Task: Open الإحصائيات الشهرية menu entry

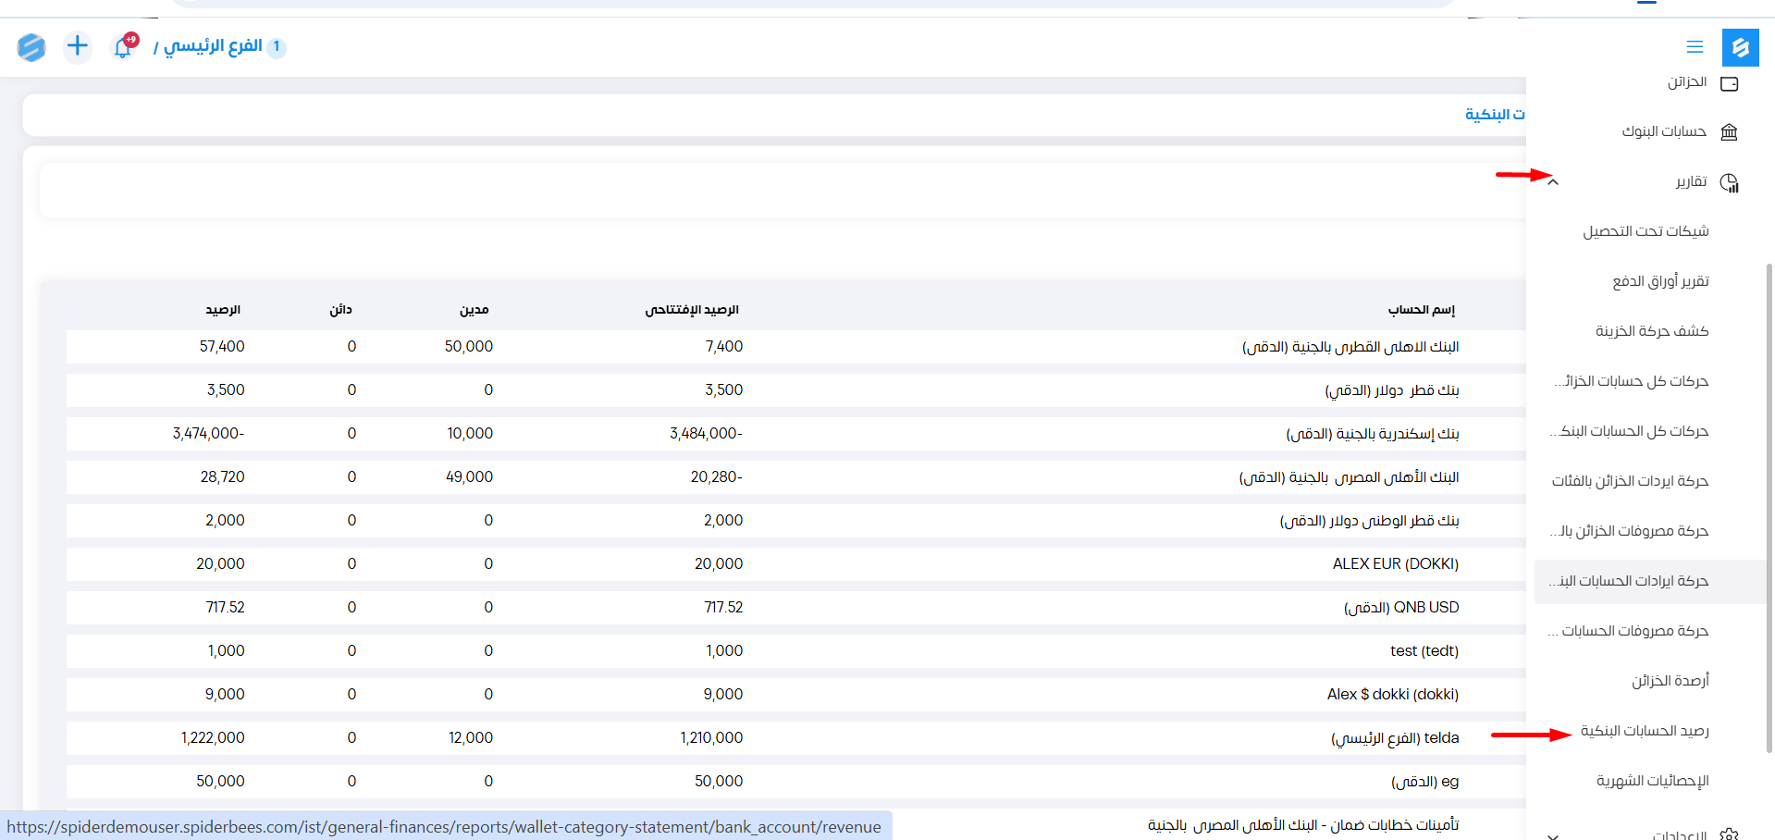Action: click(x=1652, y=781)
